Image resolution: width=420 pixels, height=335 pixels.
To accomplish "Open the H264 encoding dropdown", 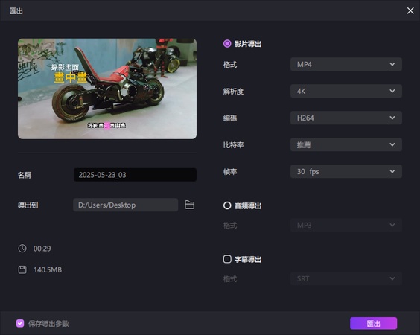I will tap(346, 118).
